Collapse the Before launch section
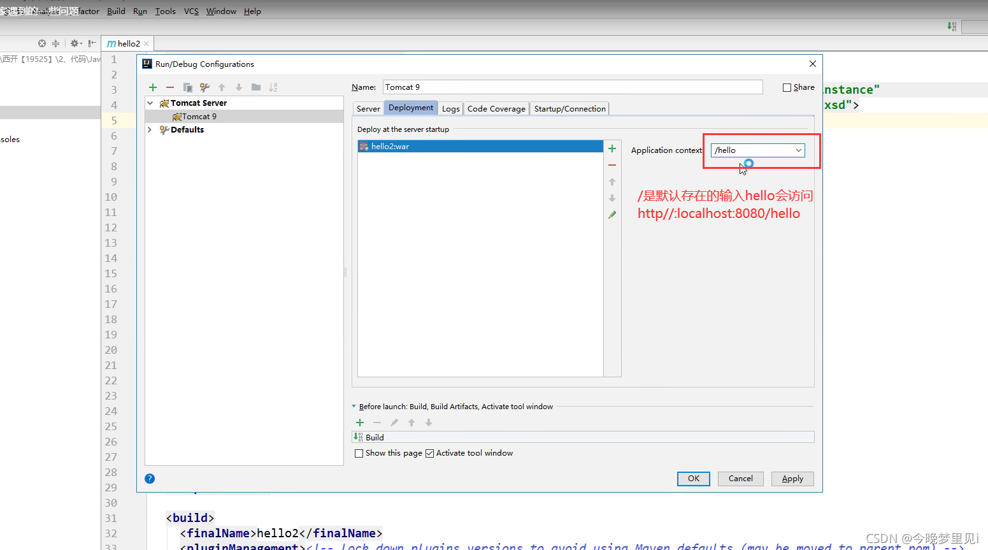Screen dimensions: 988x550 [x=354, y=407]
